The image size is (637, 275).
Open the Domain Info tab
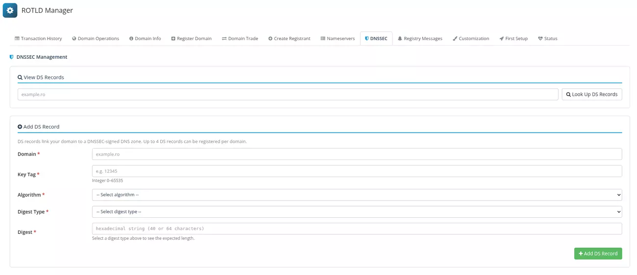[145, 39]
